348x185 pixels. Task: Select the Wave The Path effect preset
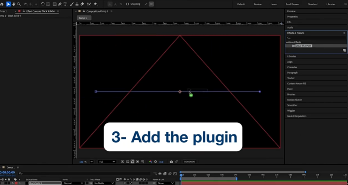(x=303, y=46)
